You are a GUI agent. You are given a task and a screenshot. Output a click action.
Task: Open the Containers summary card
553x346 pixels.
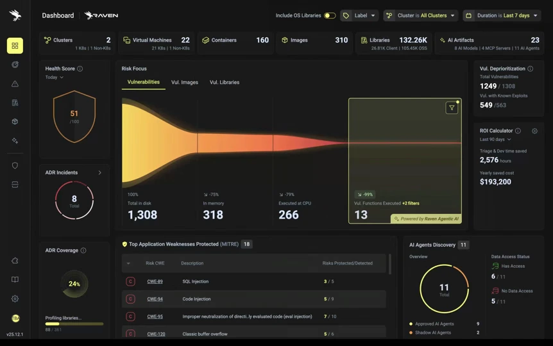[235, 44]
